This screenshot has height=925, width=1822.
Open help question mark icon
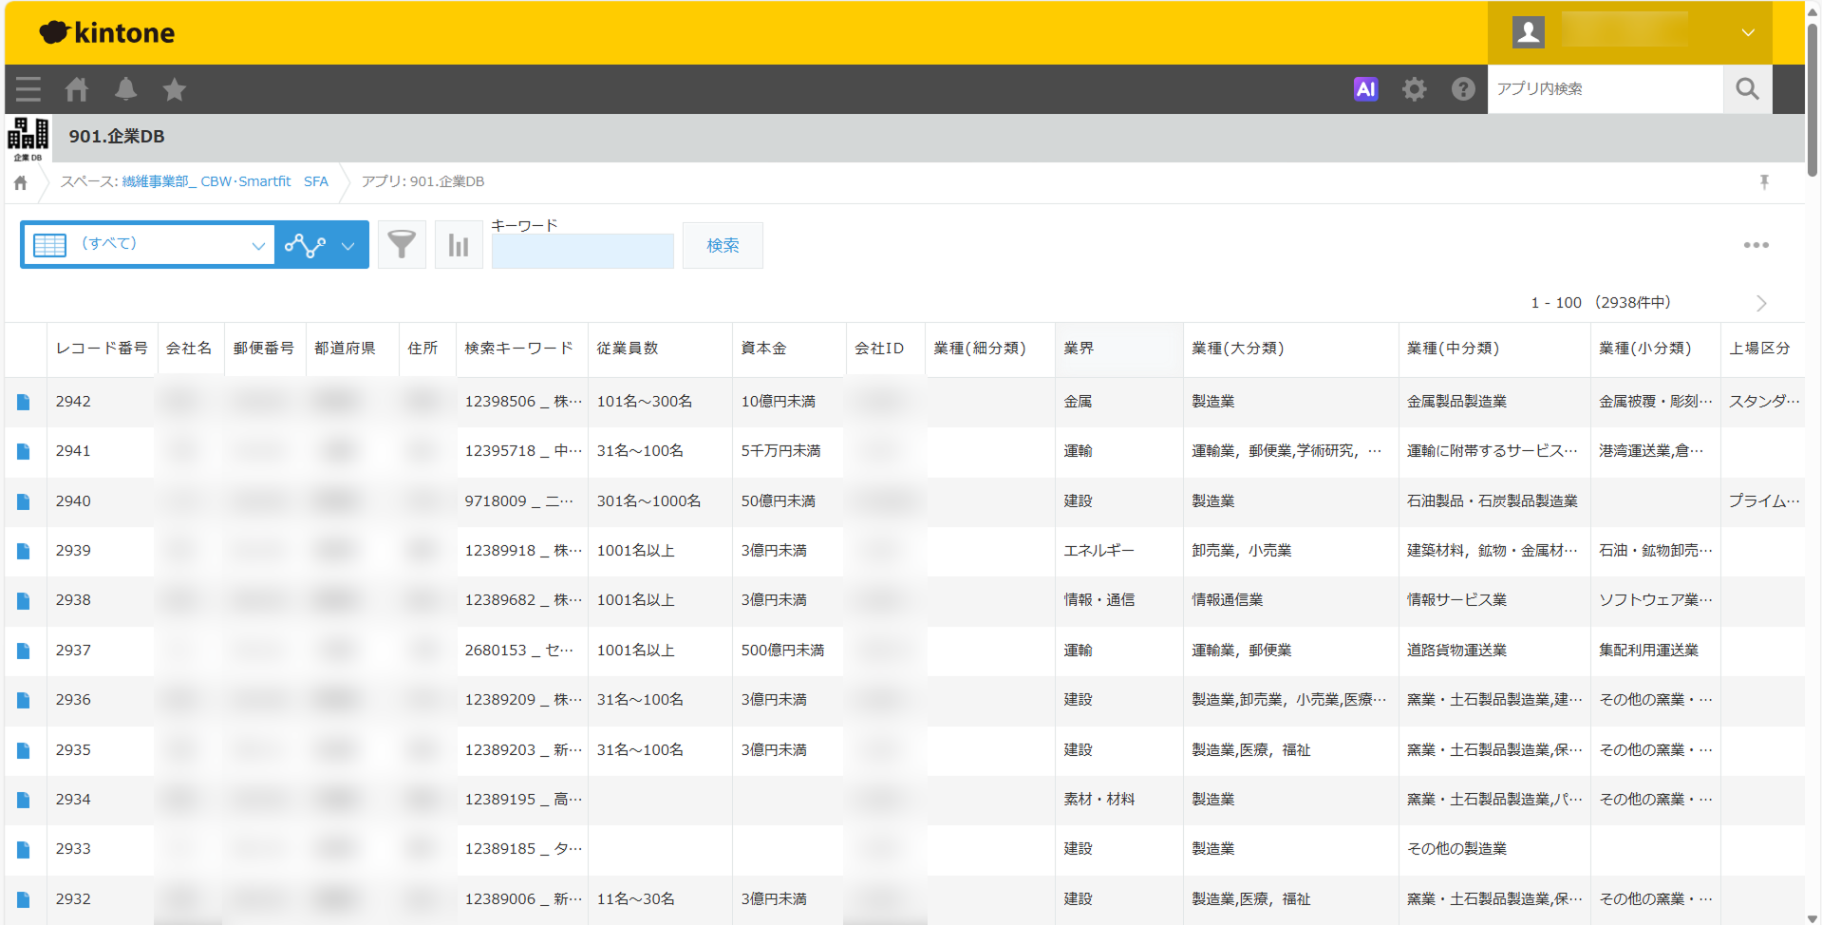[1463, 89]
